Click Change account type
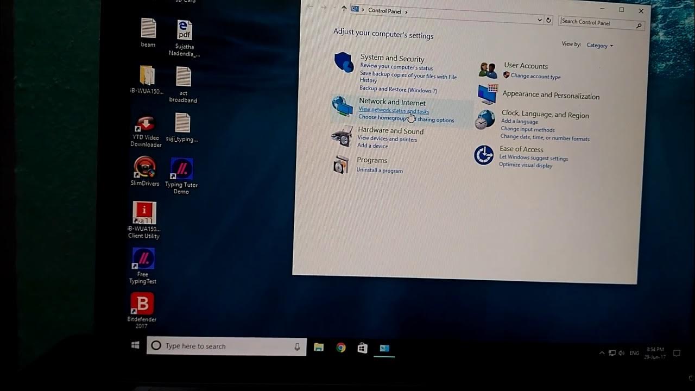This screenshot has height=391, width=695. (535, 77)
